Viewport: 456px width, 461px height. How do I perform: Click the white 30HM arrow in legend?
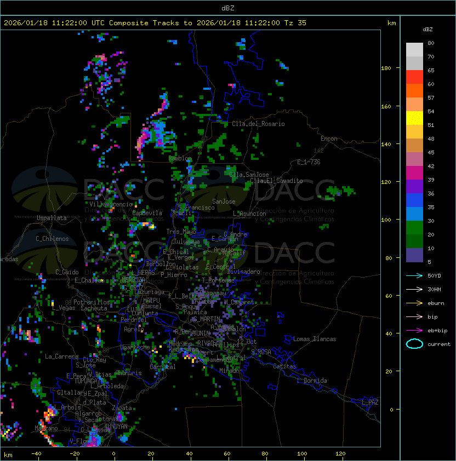coord(414,289)
